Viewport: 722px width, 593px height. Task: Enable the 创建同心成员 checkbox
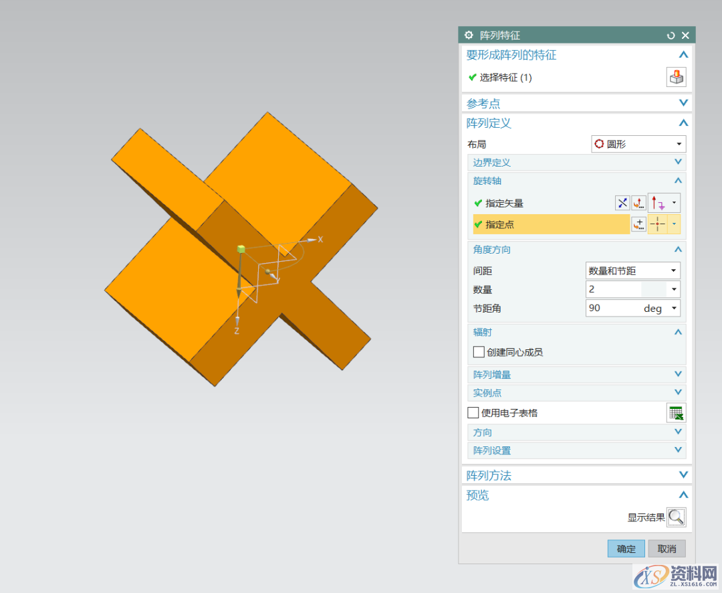pyautogui.click(x=478, y=351)
